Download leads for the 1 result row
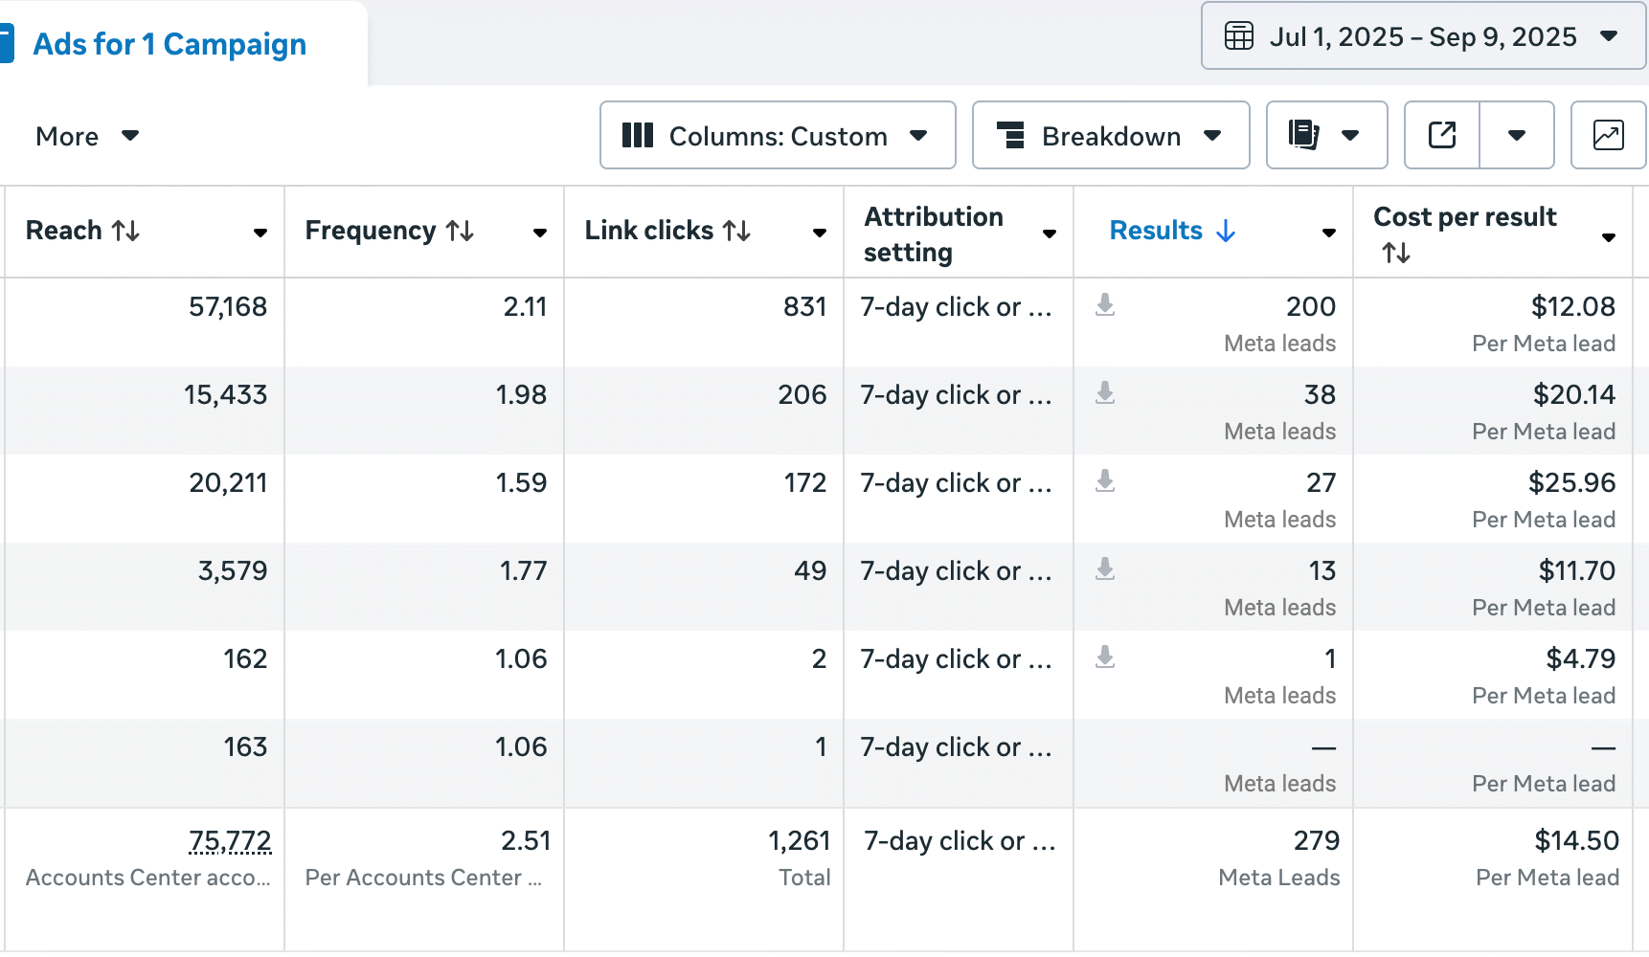The height and width of the screenshot is (957, 1649). coord(1105,657)
